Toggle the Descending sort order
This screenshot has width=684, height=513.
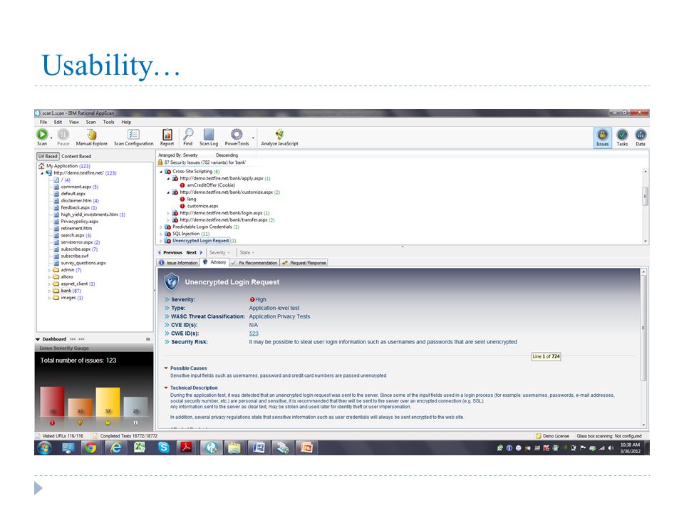[x=227, y=155]
